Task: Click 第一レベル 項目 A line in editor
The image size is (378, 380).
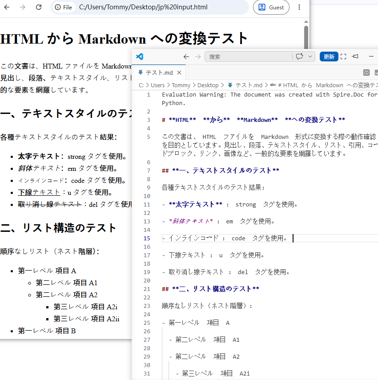Action: click(196, 323)
